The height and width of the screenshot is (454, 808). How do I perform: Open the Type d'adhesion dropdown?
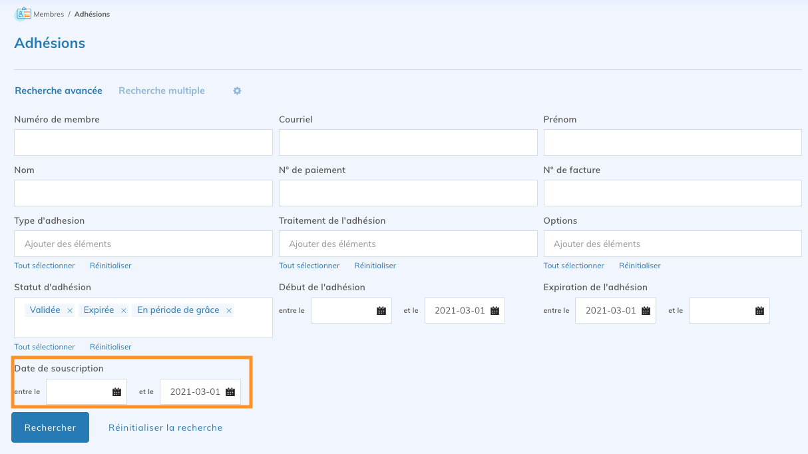(x=143, y=244)
